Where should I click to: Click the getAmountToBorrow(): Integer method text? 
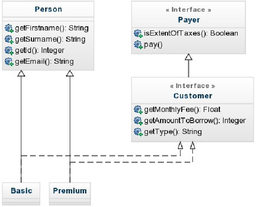pos(195,121)
